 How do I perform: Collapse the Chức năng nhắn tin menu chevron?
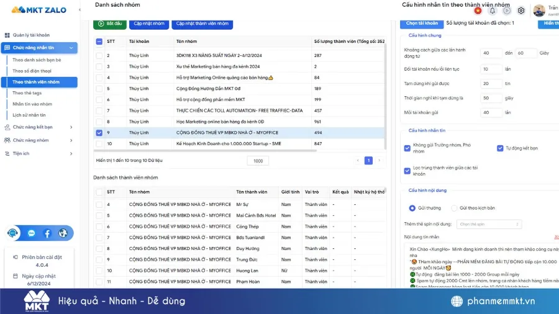pyautogui.click(x=71, y=48)
